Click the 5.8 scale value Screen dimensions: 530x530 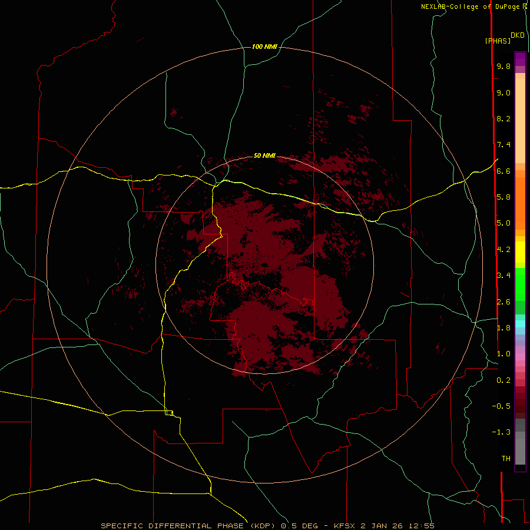point(503,197)
